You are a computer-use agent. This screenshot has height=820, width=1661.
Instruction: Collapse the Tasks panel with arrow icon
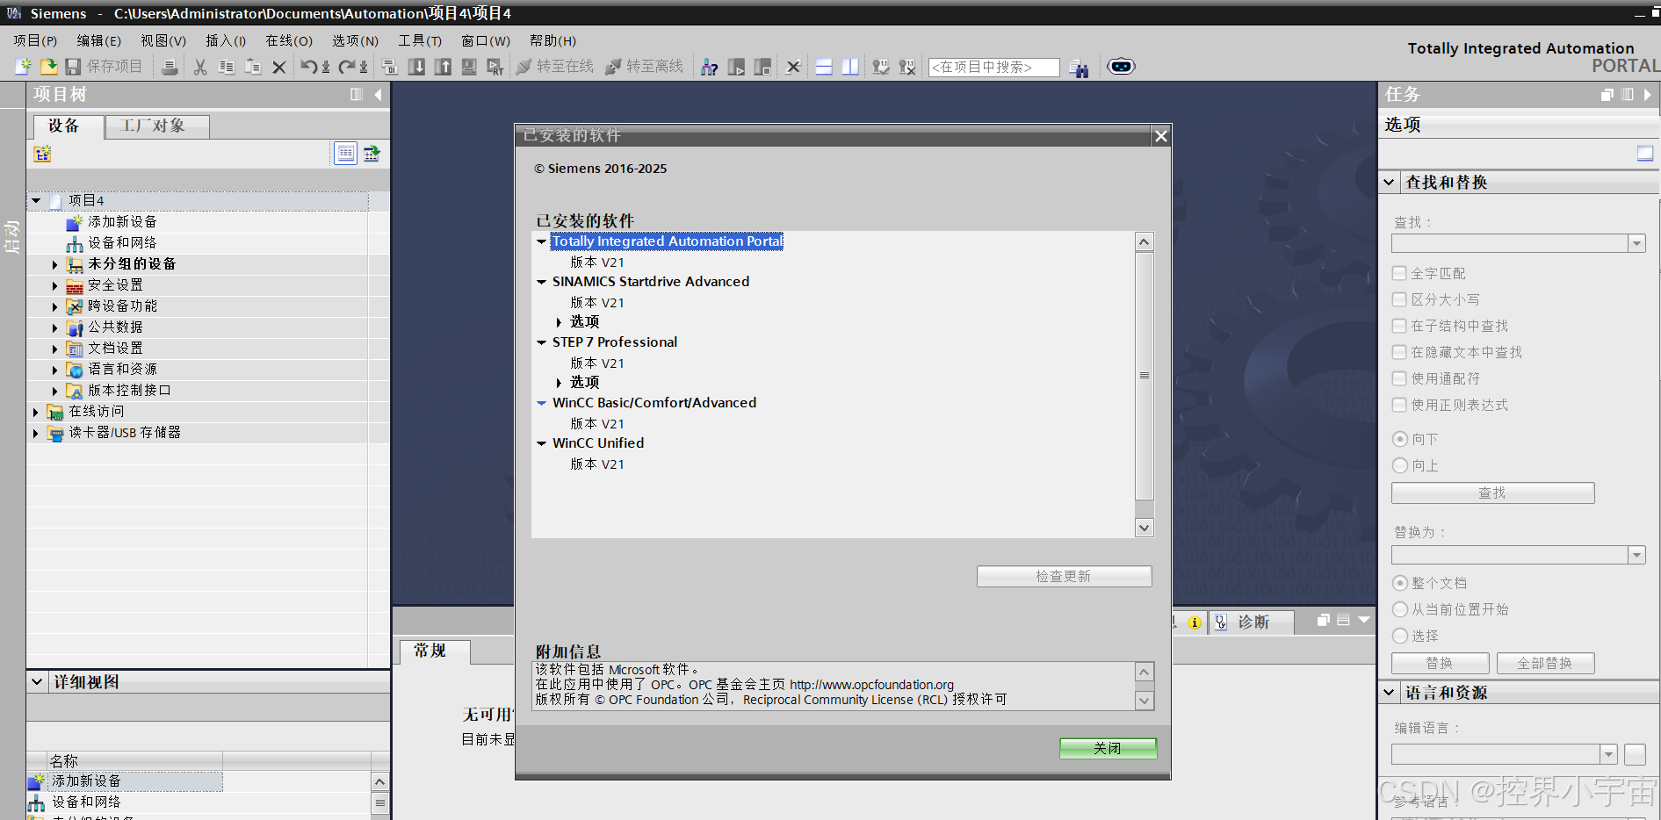coord(1648,95)
